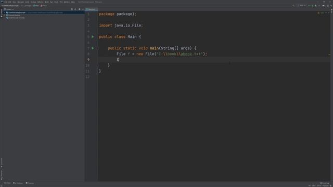Click the import java.io.File line
This screenshot has width=333, height=187.
pyautogui.click(x=121, y=25)
